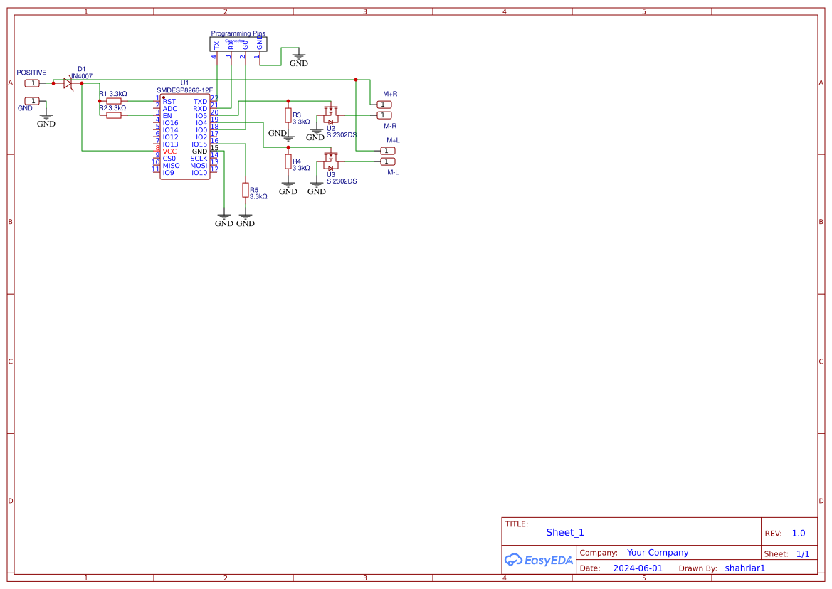The width and height of the screenshot is (832, 589).
Task: Select the VCC pin label on U1
Action: point(169,151)
